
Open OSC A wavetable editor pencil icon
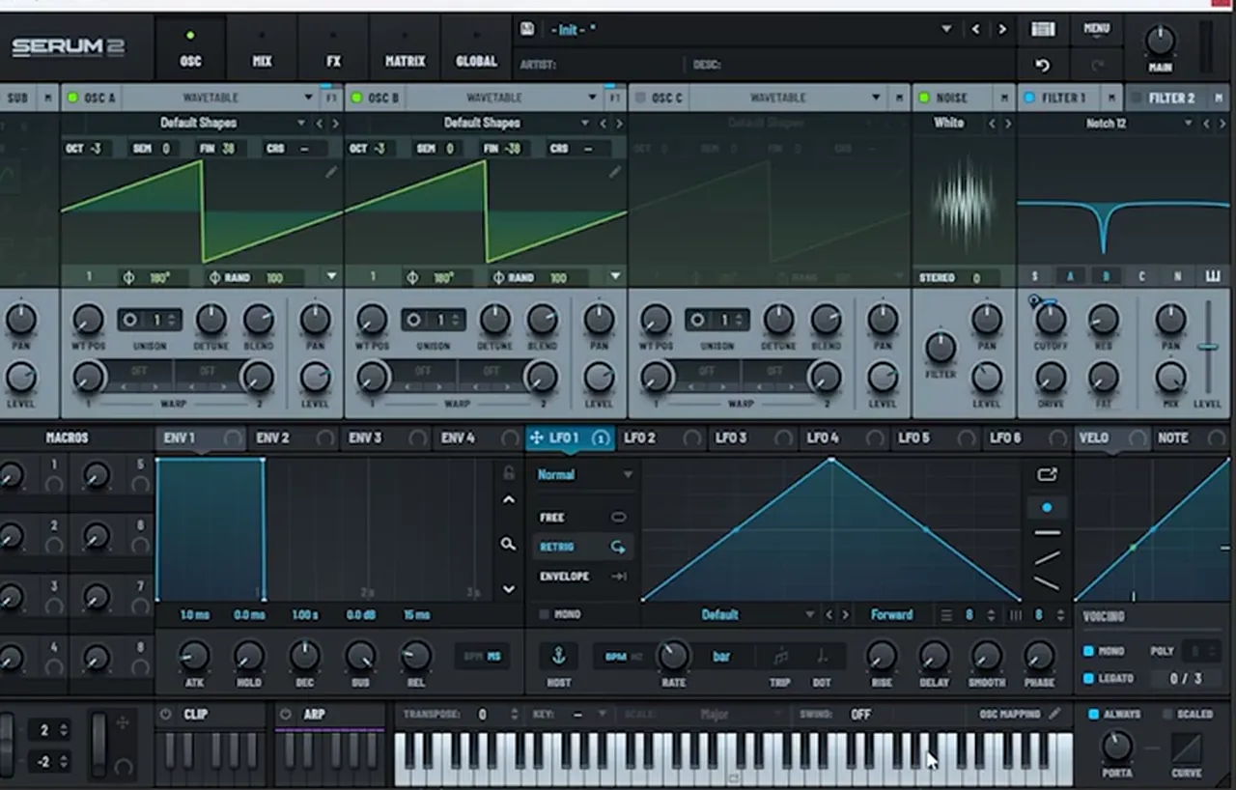[331, 172]
